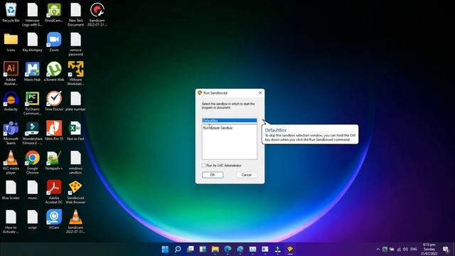
Task: Select the Blue Screen file
Action: coord(11,190)
